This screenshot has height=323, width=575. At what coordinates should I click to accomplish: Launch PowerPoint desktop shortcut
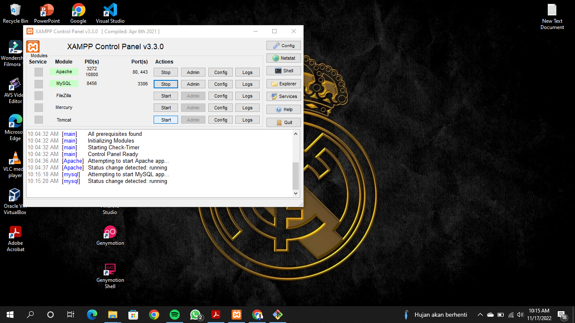tap(47, 13)
